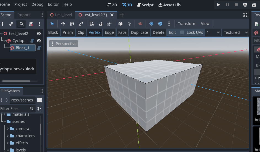This screenshot has width=260, height=152.
Task: Click the Scene dock filter search icon
Action: click(x=22, y=24)
